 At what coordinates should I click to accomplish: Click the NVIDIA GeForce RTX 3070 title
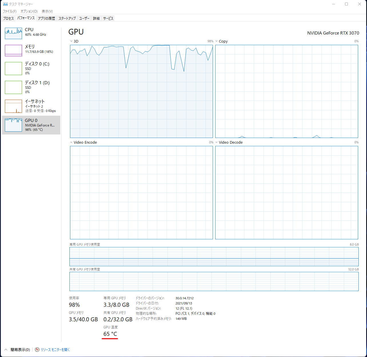(x=333, y=33)
